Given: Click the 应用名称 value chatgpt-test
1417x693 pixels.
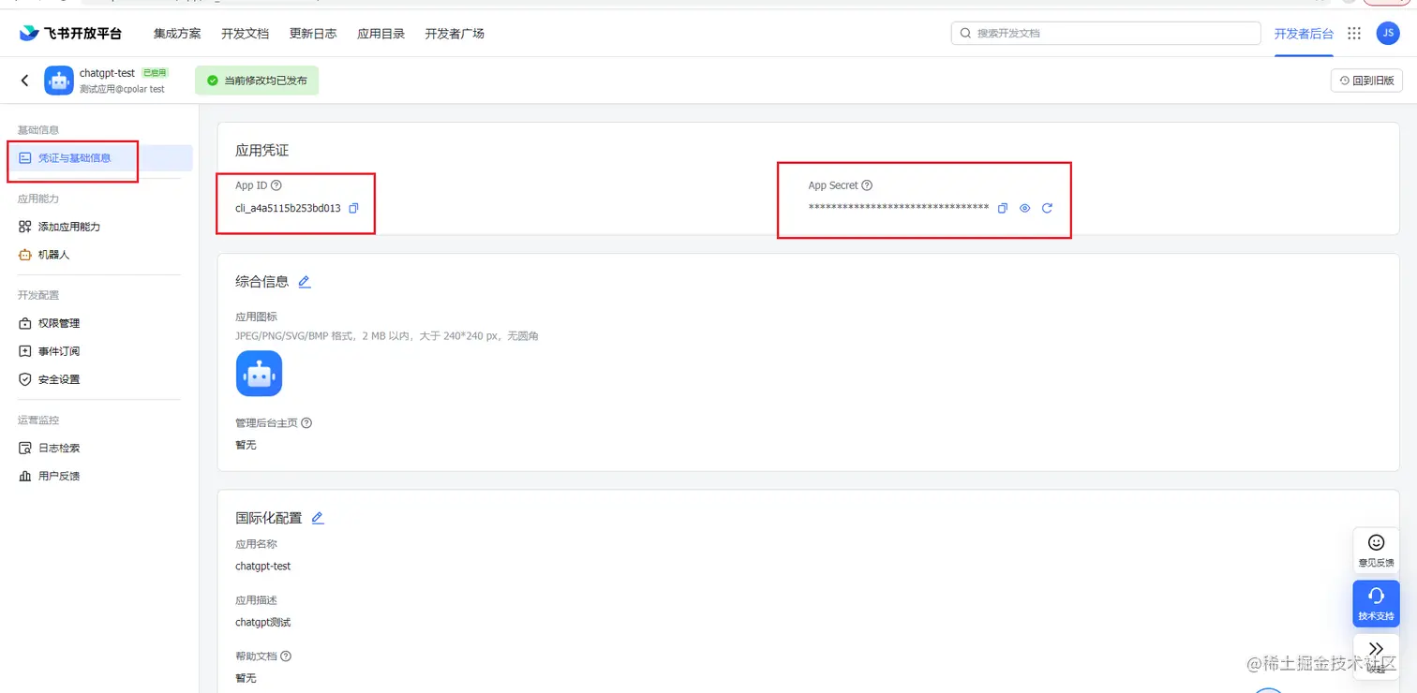Looking at the screenshot, I should [262, 567].
